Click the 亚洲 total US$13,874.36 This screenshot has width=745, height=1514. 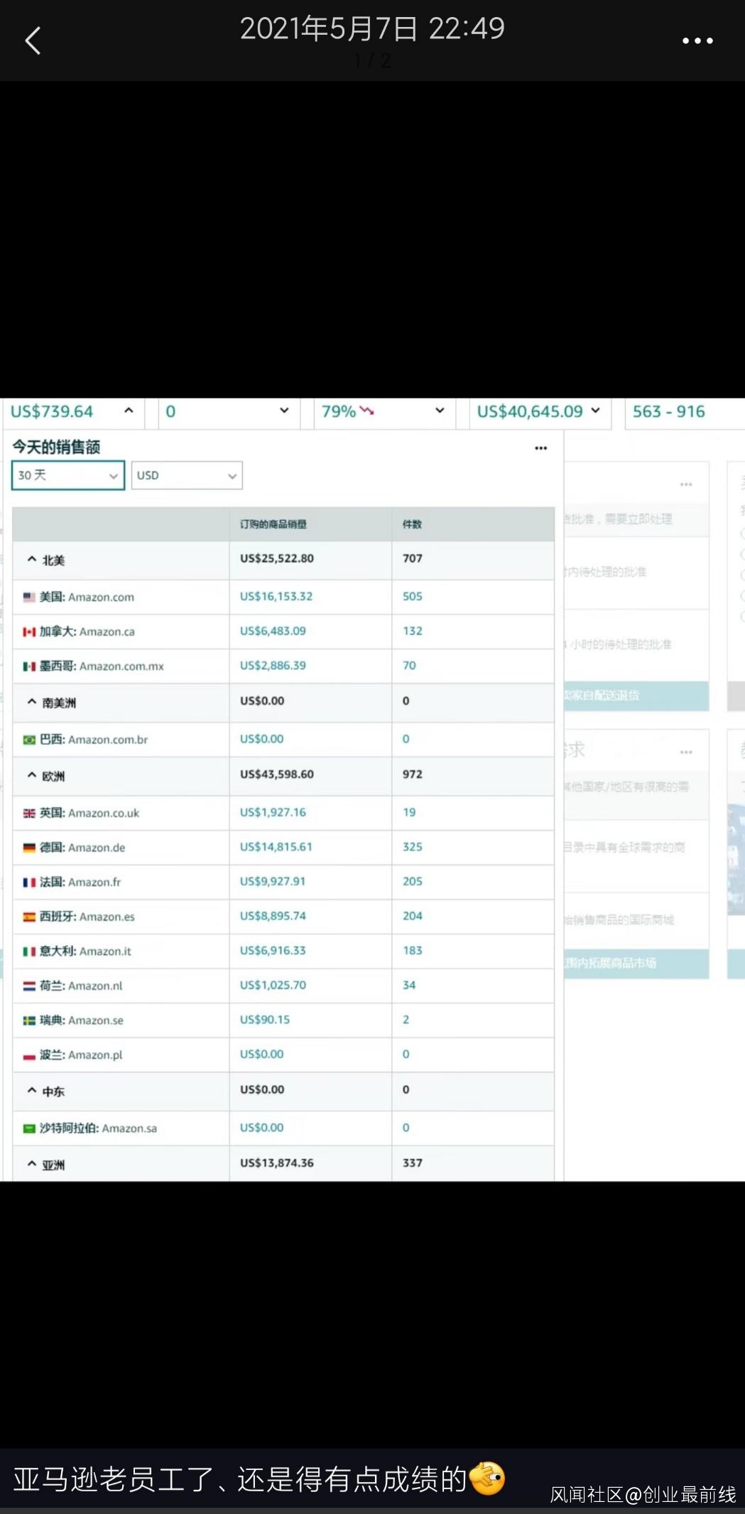[x=277, y=1163]
